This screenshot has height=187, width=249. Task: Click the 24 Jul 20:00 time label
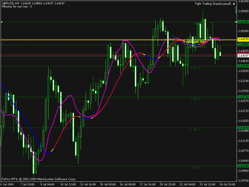point(227,185)
